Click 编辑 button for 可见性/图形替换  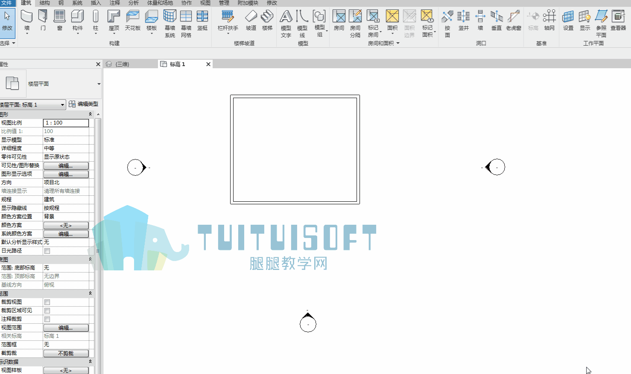[x=66, y=165]
